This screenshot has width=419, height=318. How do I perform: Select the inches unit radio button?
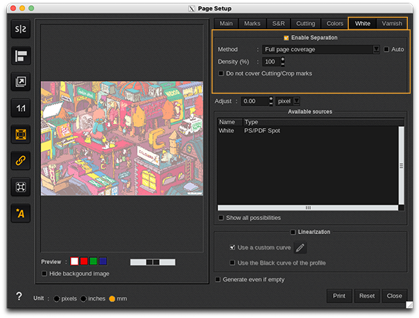[x=84, y=298]
